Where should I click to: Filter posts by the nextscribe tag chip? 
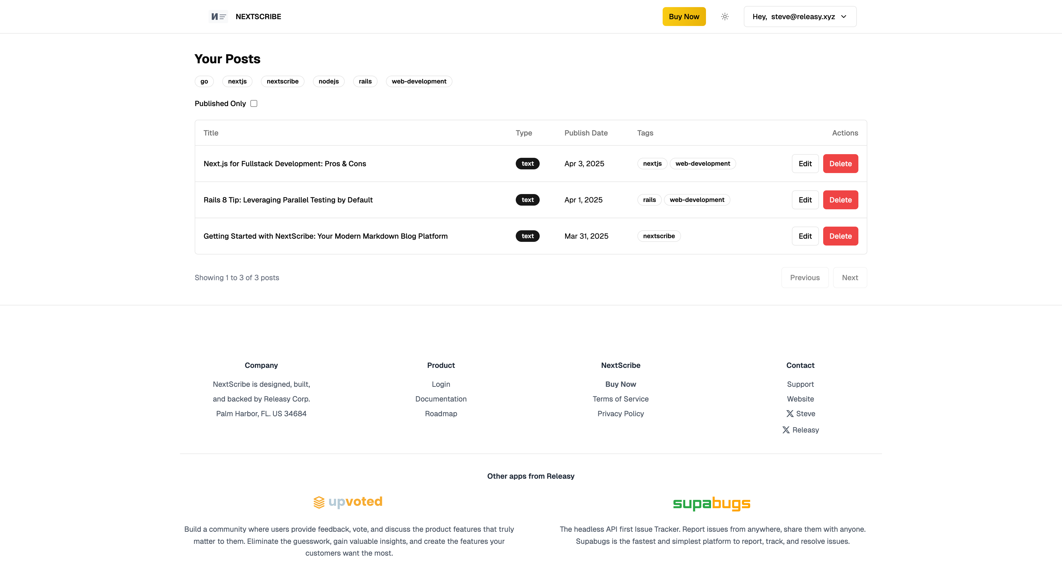282,81
